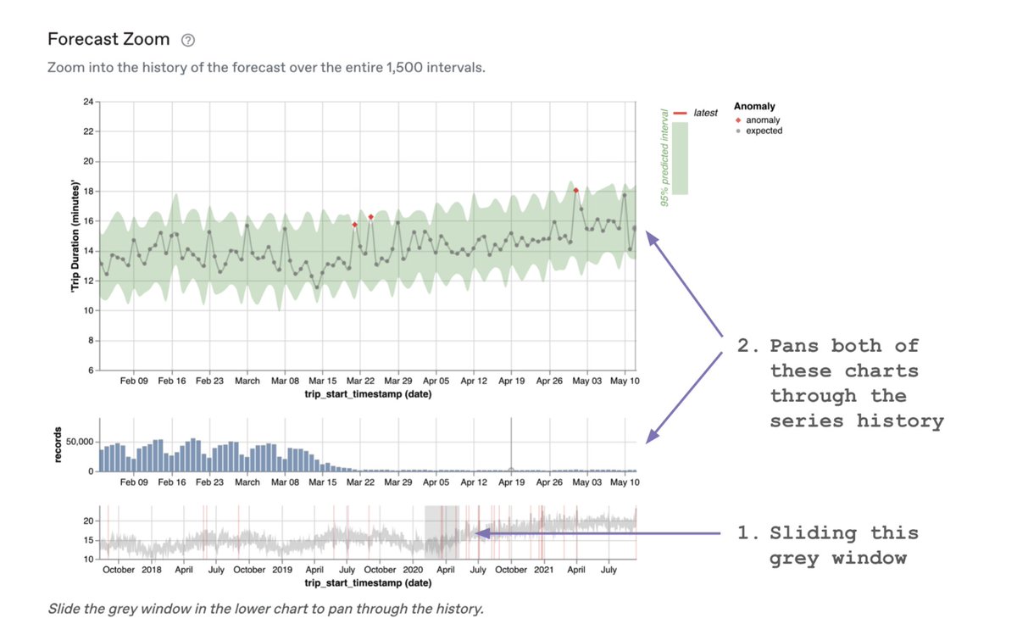
Task: Click the '2020' label on overview chart
Action: [x=413, y=571]
